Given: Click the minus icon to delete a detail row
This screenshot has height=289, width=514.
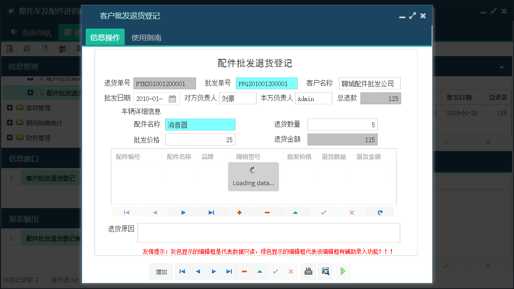Looking at the screenshot, I should pos(267,212).
